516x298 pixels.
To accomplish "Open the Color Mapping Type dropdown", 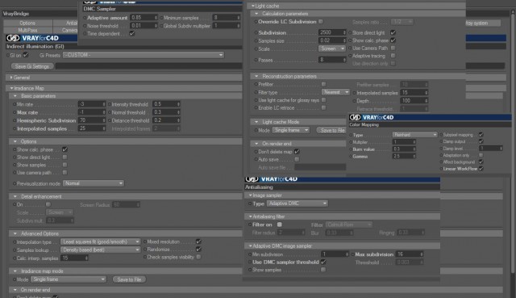I will (414, 135).
